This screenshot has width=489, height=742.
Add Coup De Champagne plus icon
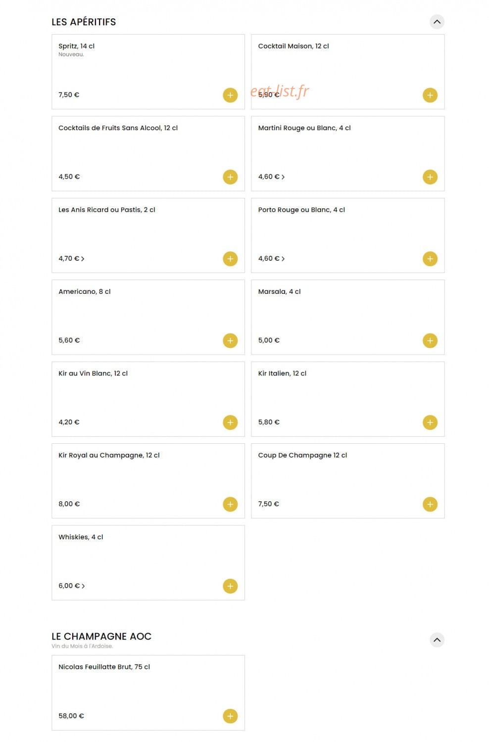point(430,504)
